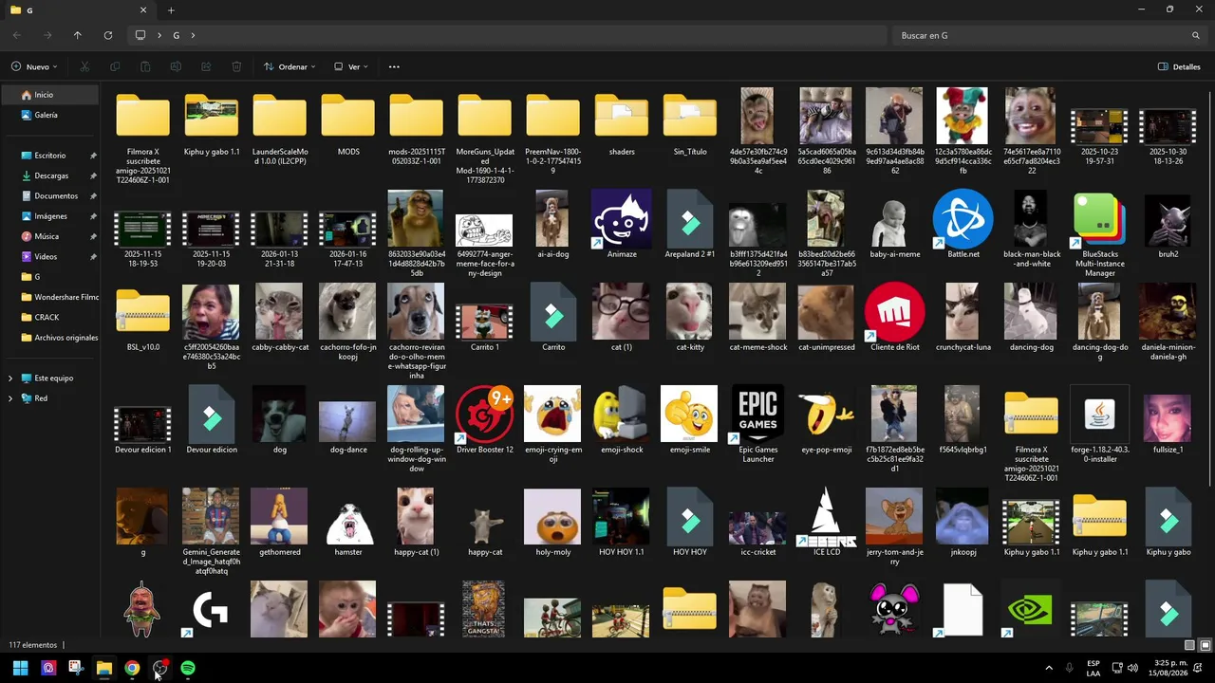Open the Ordenar sort dropdown

tap(289, 66)
